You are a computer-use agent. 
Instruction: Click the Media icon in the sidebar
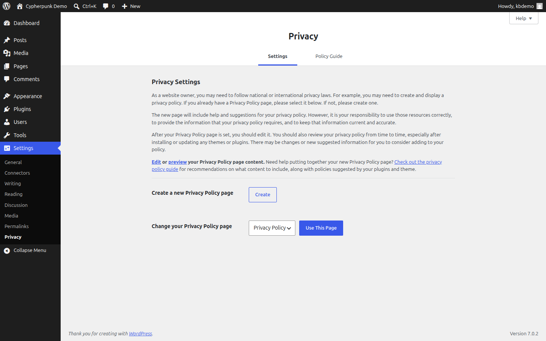(7, 53)
